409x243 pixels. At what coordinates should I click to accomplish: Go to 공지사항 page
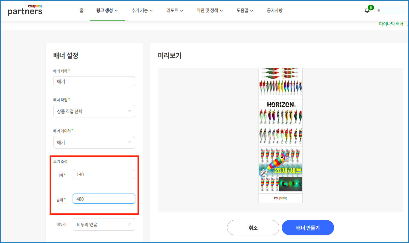coord(275,10)
